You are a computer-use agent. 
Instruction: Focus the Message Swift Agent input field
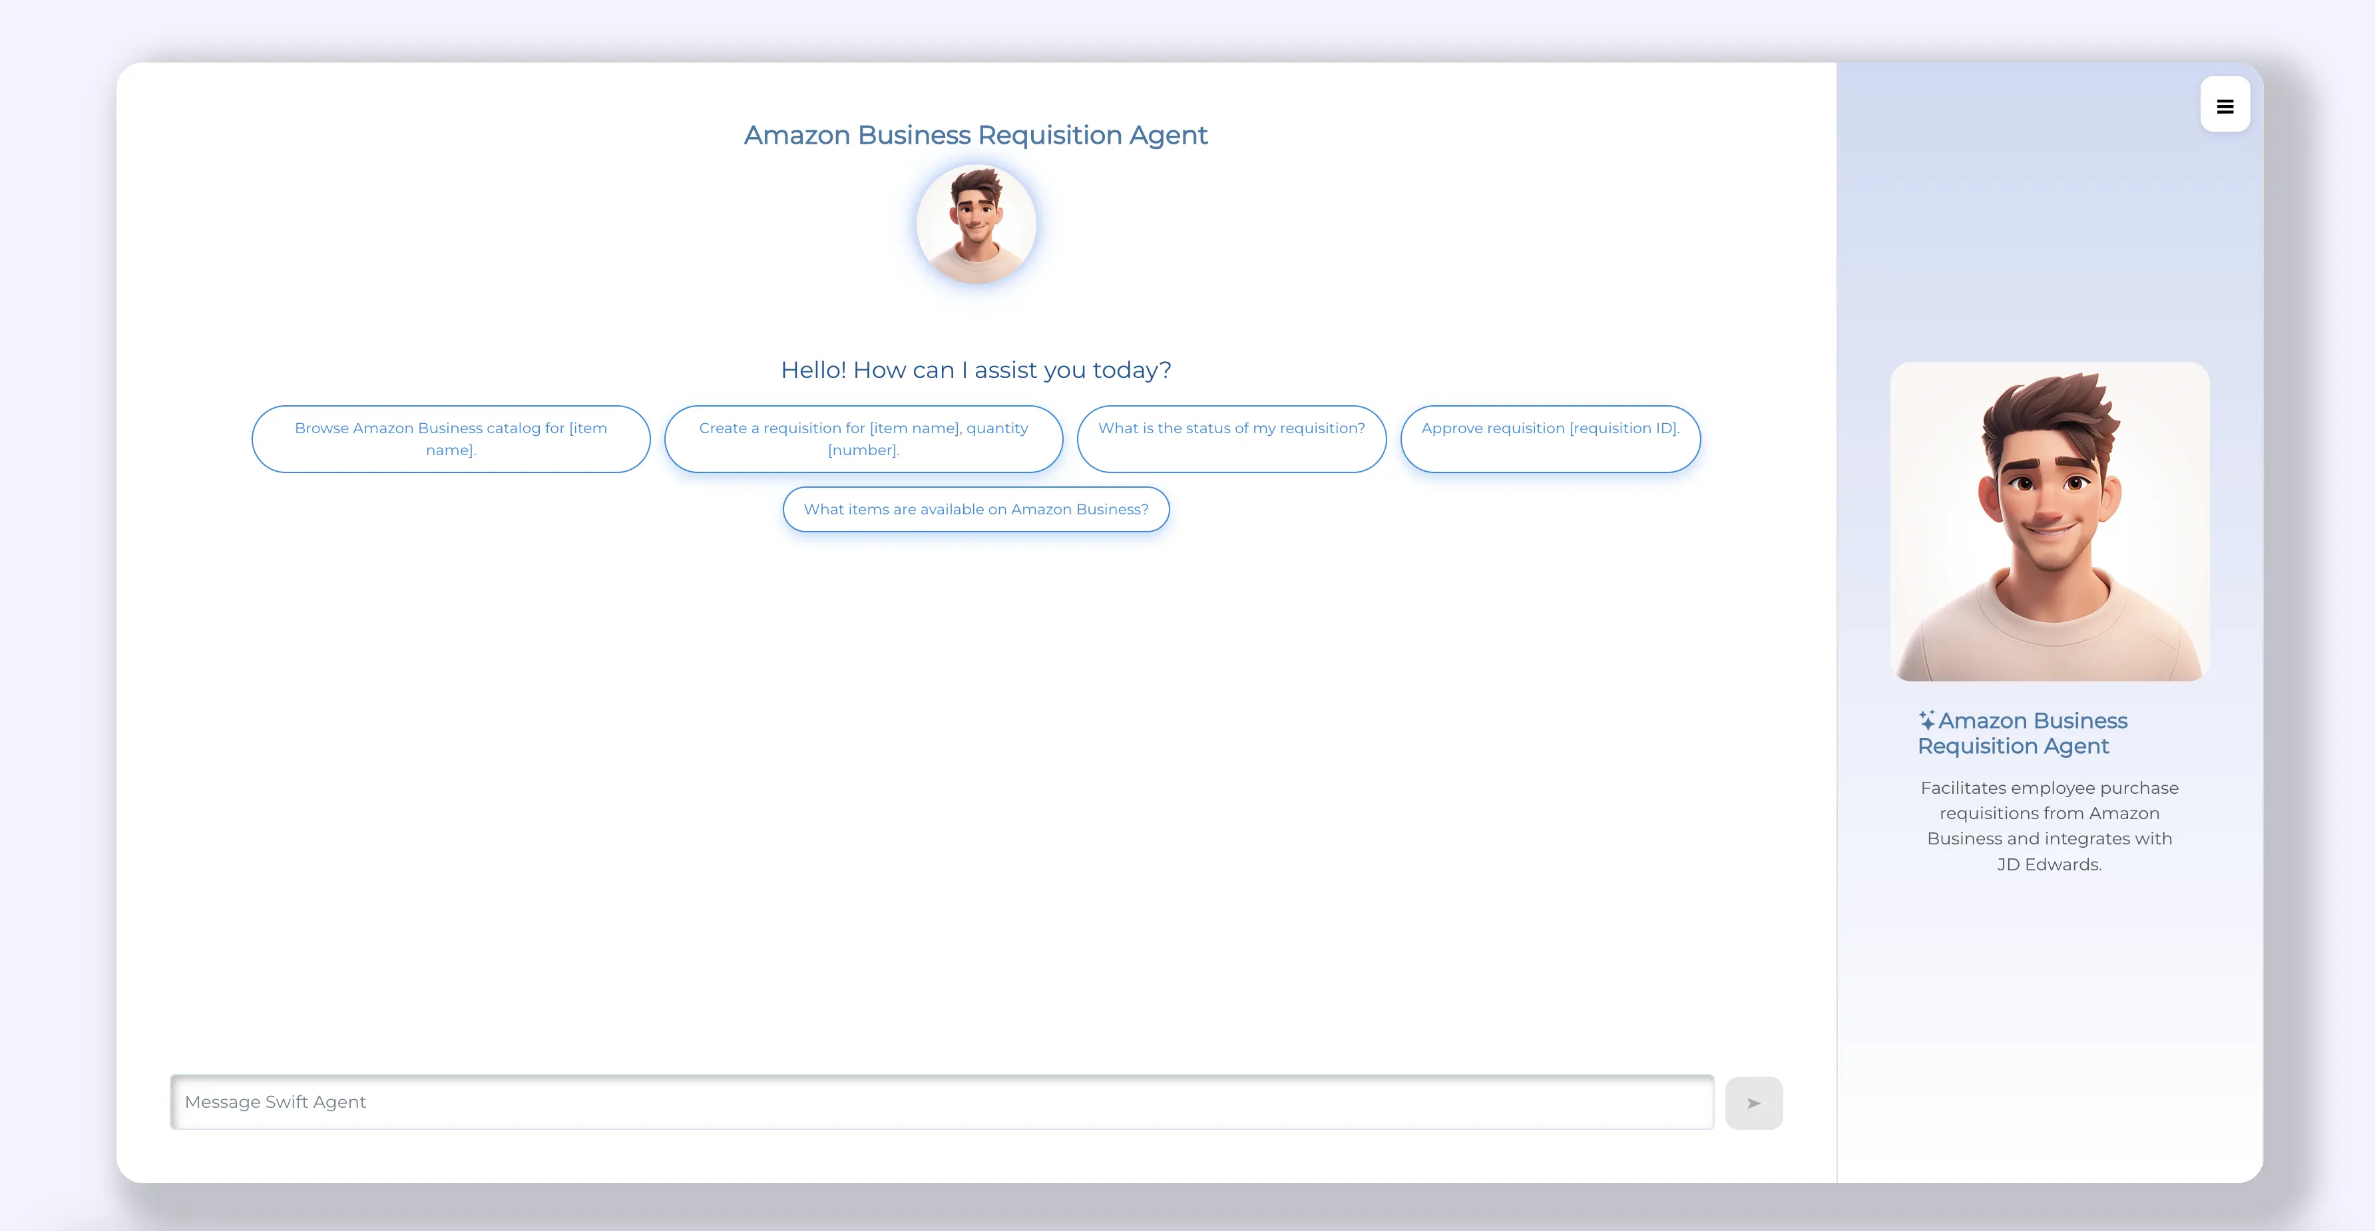[941, 1102]
